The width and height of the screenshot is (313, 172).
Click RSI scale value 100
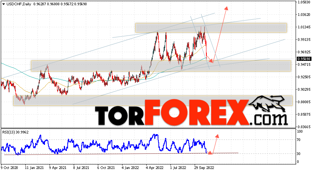tap(300, 132)
